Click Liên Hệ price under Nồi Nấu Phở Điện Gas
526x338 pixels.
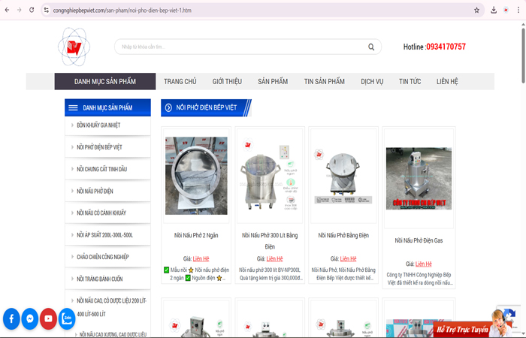(424, 264)
